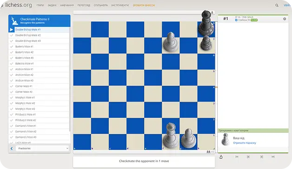Open chapter Pillsbury's Mate #1
Image resolution: width=292 pixels, height=169 pixels.
pos(39,115)
